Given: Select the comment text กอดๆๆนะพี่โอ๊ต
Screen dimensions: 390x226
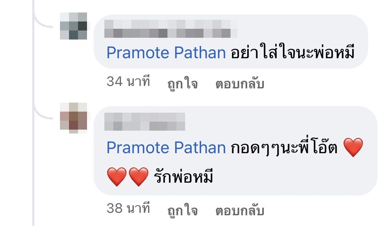Looking at the screenshot, I should coord(284,147).
